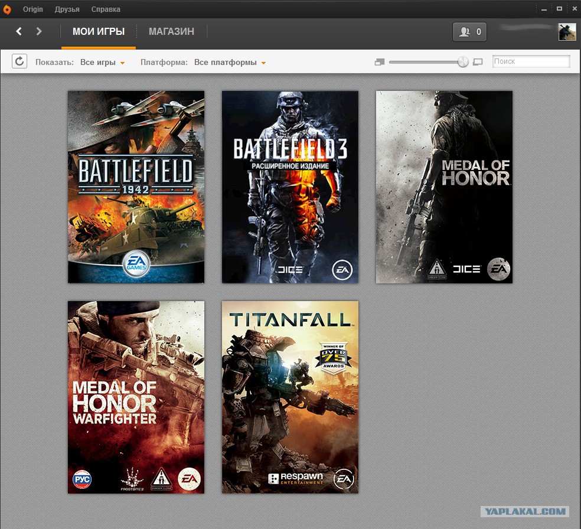Screen dimensions: 581x529
Task: Go forward with the right arrow
Action: pyautogui.click(x=39, y=31)
